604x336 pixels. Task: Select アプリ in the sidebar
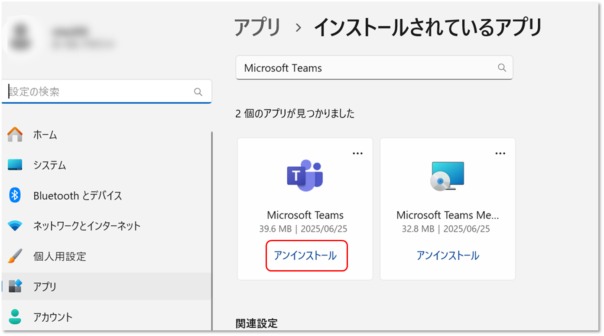107,286
